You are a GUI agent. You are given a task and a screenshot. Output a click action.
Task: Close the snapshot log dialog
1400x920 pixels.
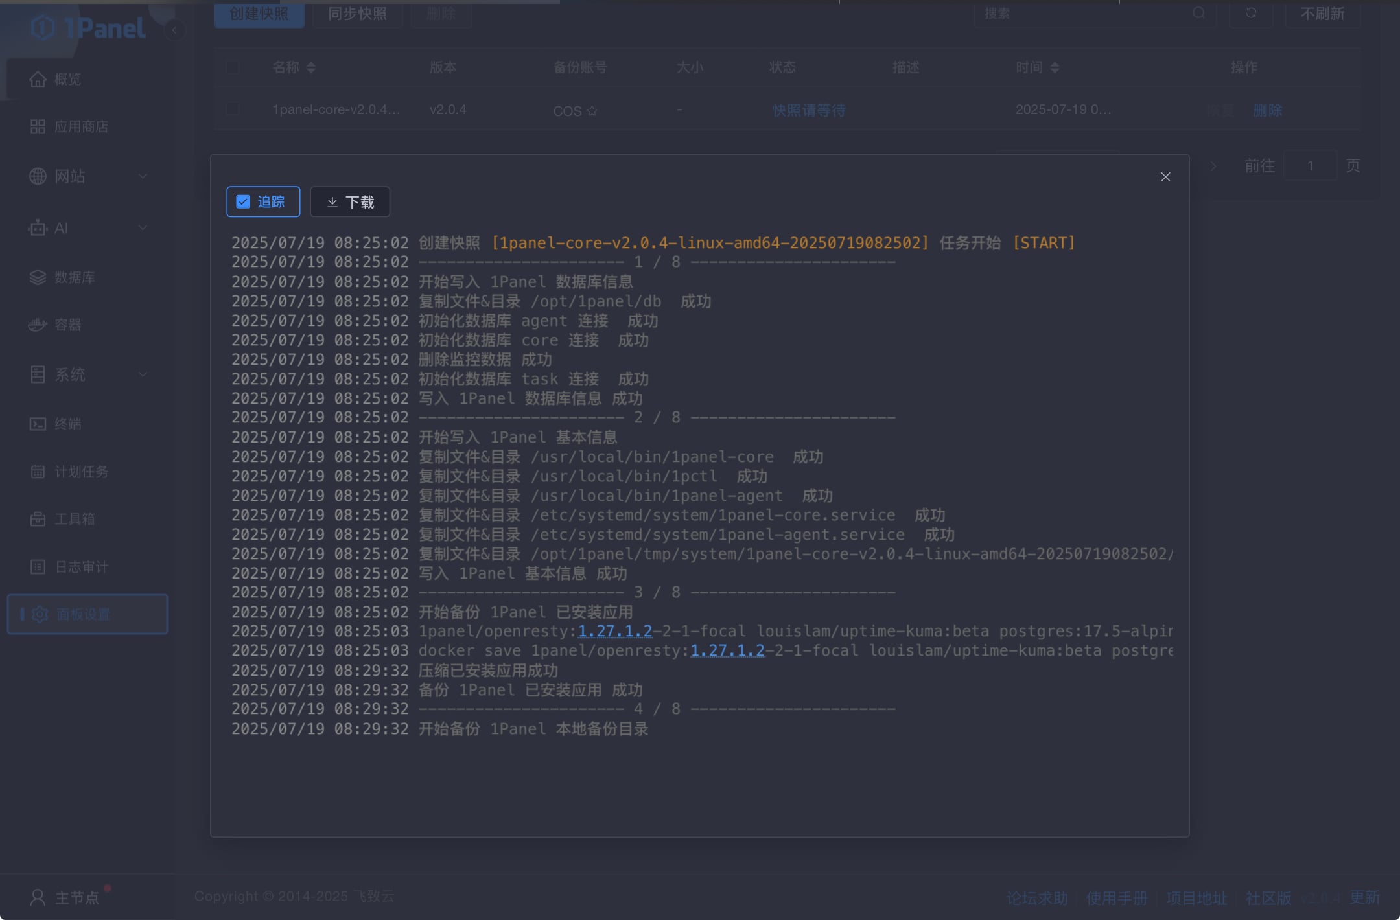(1165, 177)
